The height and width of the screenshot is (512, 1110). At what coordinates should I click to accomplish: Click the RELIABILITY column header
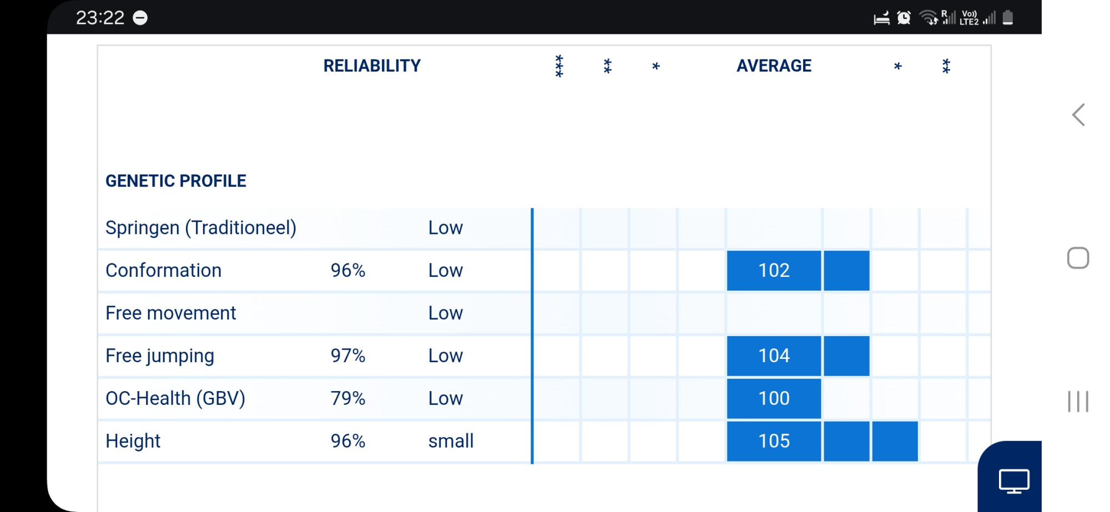pos(372,66)
